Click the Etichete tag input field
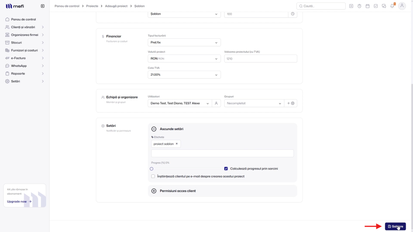Image resolution: width=413 pixels, height=232 pixels. pyautogui.click(x=222, y=153)
